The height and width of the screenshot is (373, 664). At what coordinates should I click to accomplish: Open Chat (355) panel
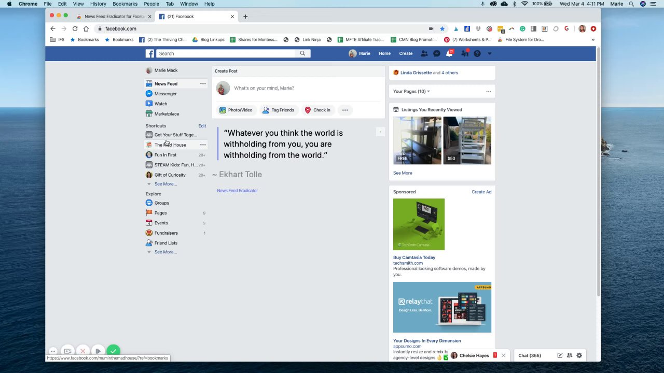pyautogui.click(x=530, y=355)
